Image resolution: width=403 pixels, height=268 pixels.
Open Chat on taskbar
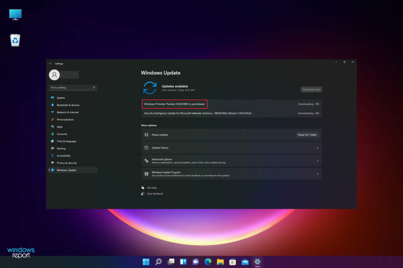tap(196, 262)
